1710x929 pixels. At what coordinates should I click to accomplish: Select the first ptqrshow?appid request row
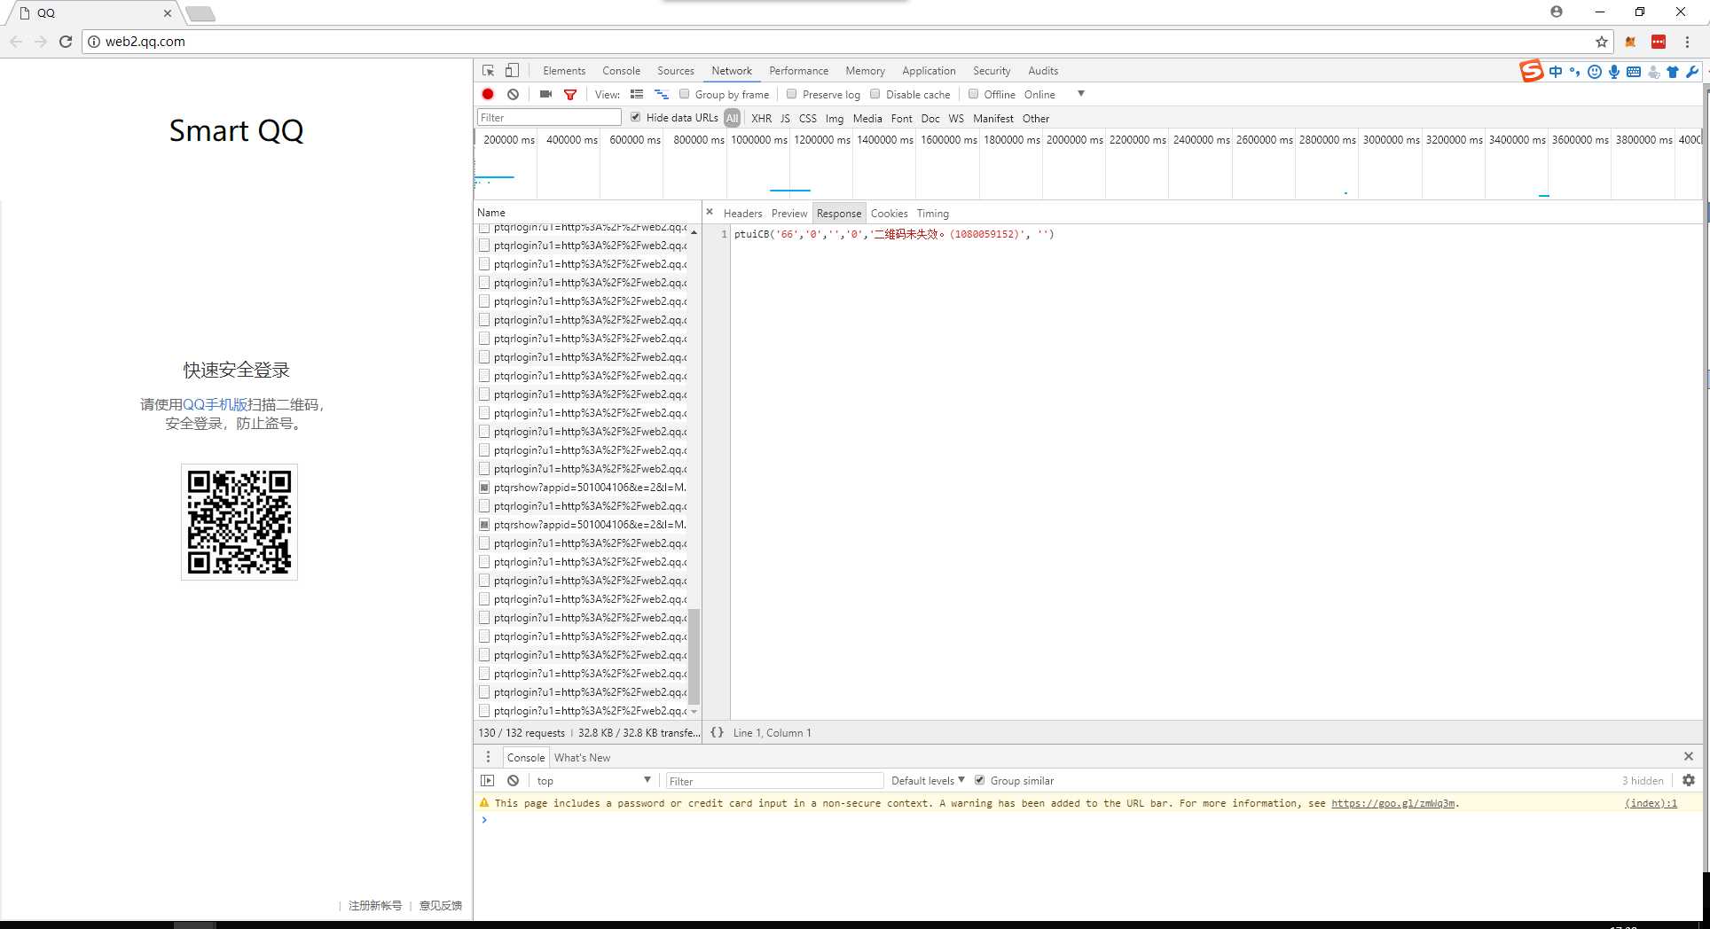point(583,487)
